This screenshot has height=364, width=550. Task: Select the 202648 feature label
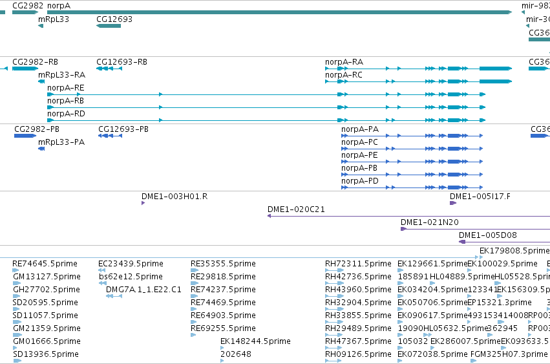(x=236, y=354)
